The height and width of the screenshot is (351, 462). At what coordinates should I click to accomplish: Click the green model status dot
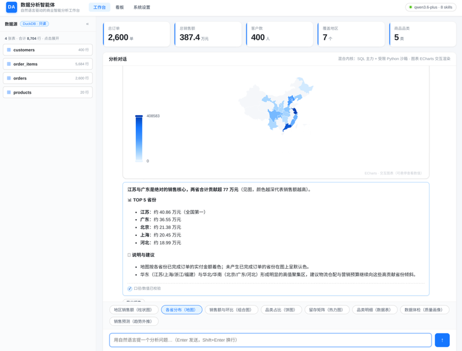[x=411, y=7]
